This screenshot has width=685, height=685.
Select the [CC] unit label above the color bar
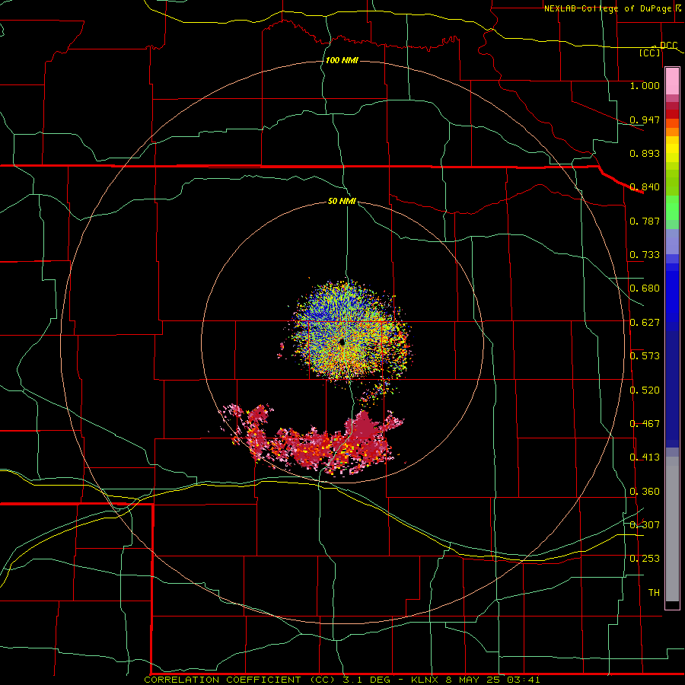(650, 53)
